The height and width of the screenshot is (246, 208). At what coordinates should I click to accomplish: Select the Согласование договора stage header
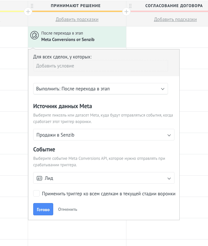click(x=174, y=5)
